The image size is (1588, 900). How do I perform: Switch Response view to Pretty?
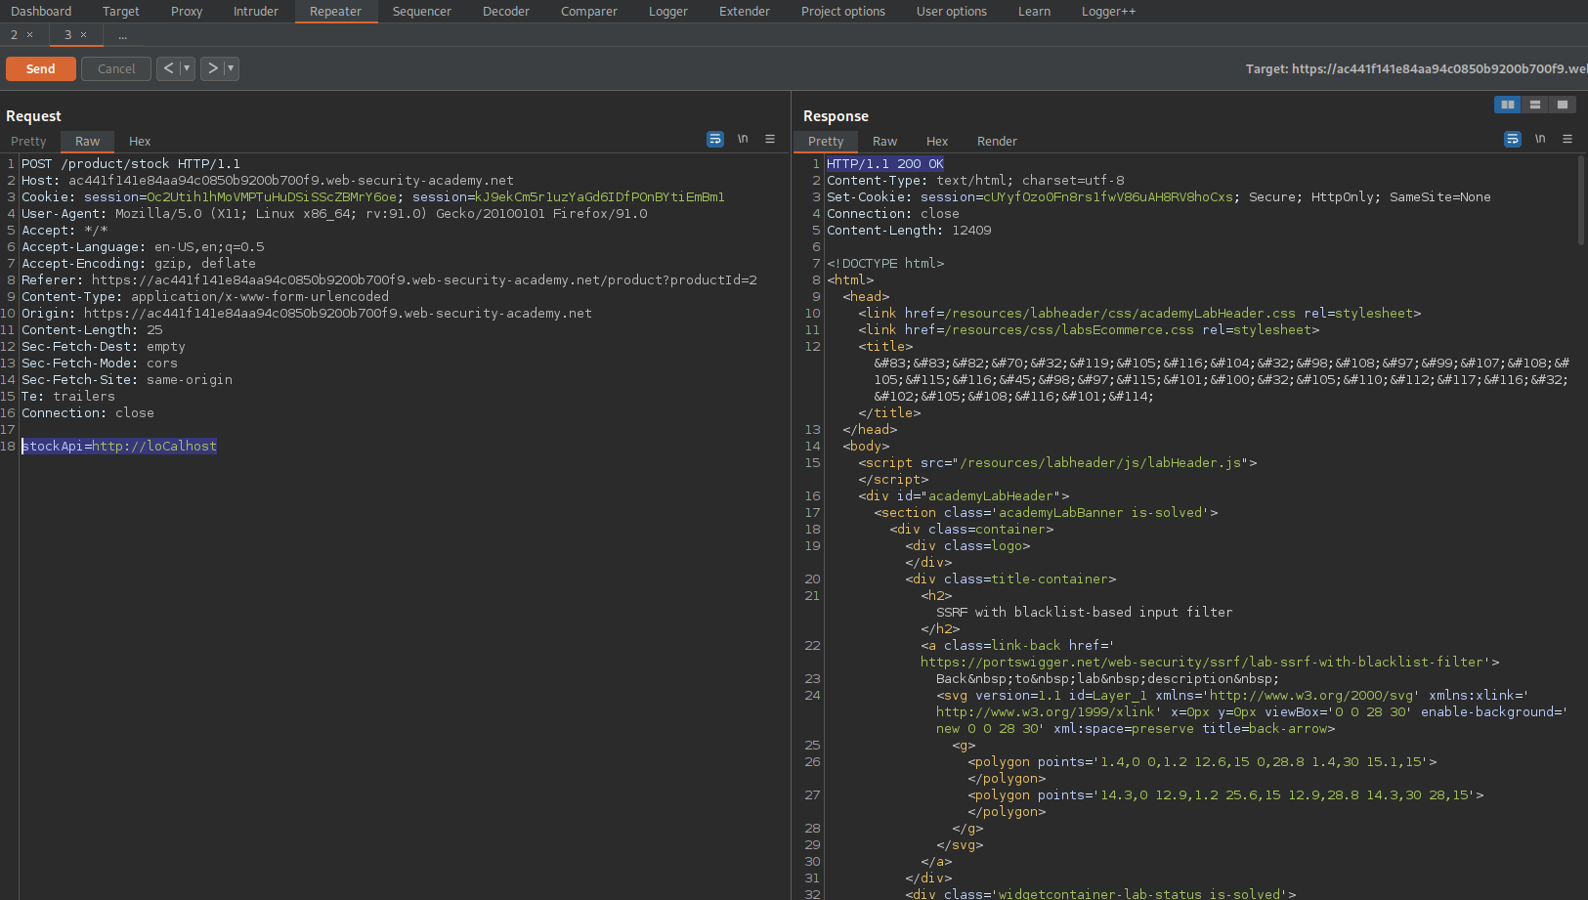coord(826,142)
